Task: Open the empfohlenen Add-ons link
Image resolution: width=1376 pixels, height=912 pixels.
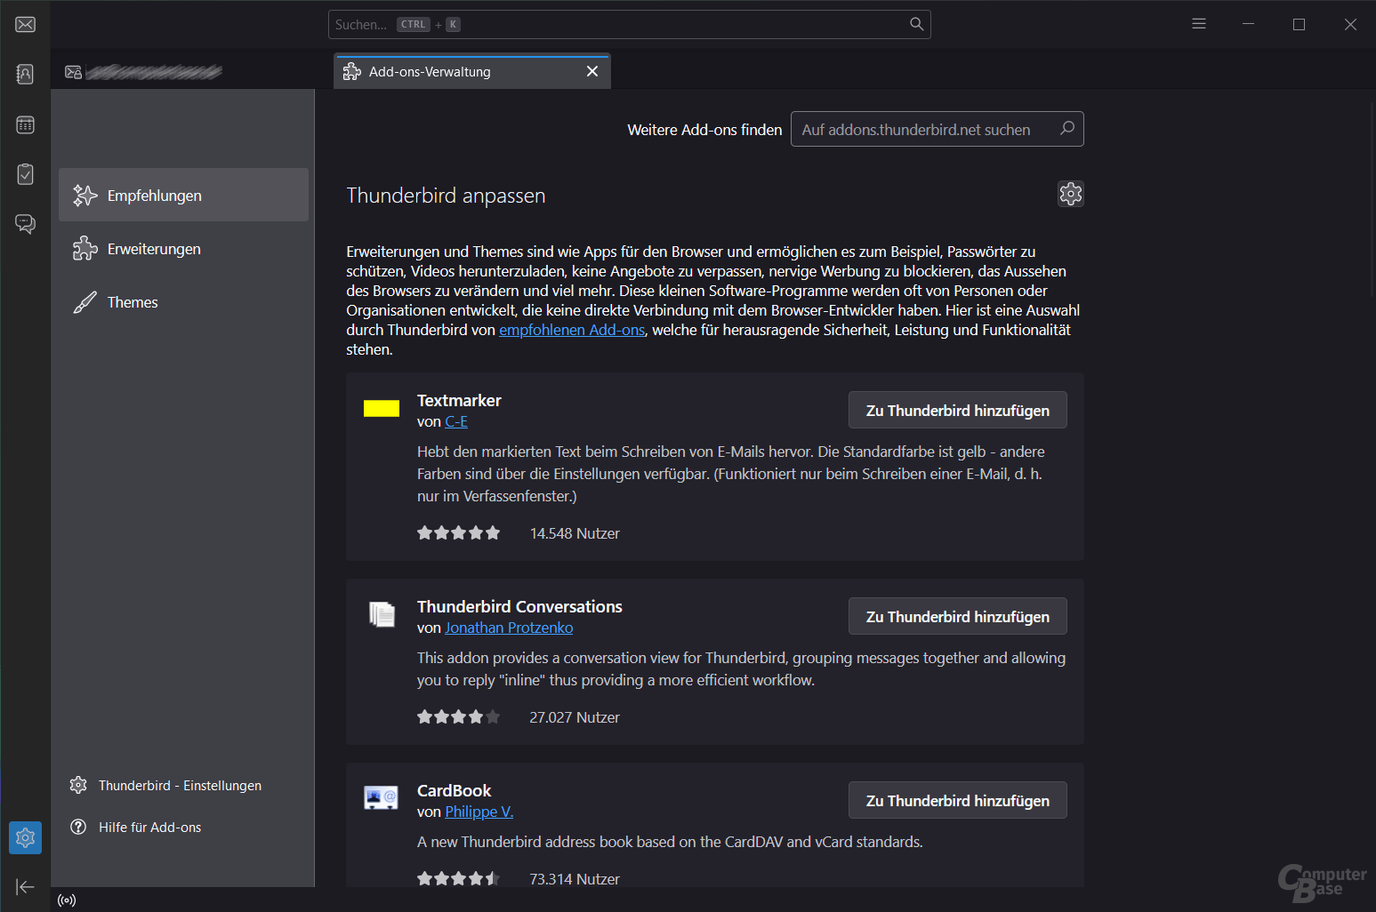Action: pyautogui.click(x=572, y=330)
